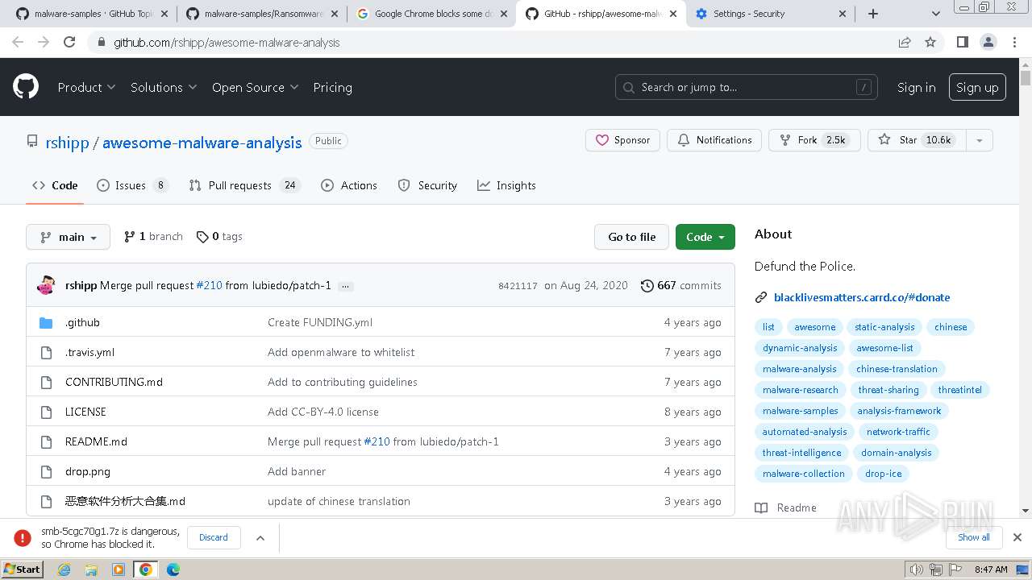Switch to Insights tab
This screenshot has width=1032, height=580.
click(x=506, y=185)
